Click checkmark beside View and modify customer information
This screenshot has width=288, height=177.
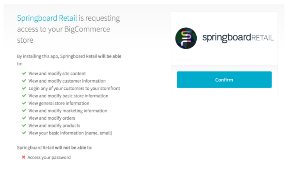(x=24, y=81)
